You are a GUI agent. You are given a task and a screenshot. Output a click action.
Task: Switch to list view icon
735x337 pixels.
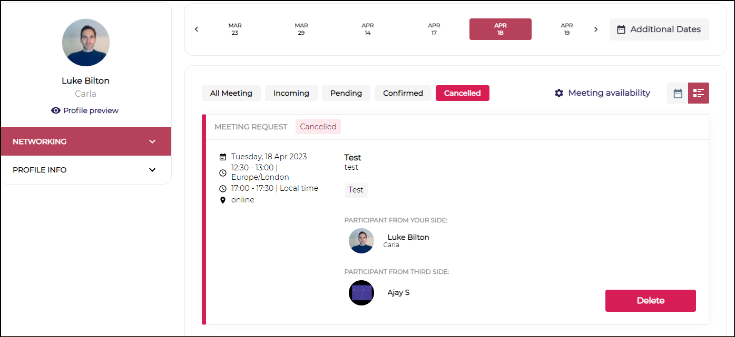[699, 93]
